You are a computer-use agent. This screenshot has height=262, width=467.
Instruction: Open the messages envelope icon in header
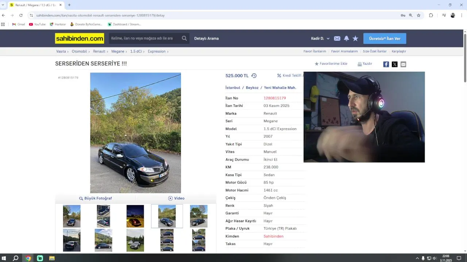point(337,39)
